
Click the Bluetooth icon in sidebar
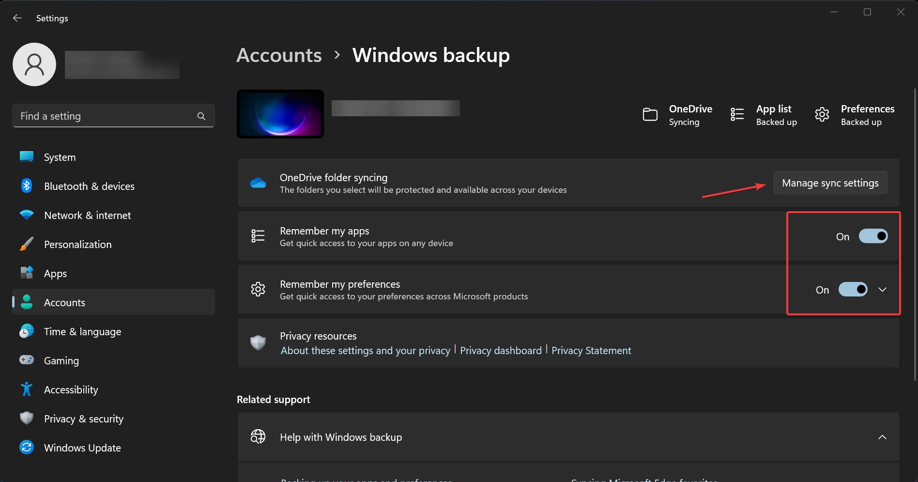27,186
